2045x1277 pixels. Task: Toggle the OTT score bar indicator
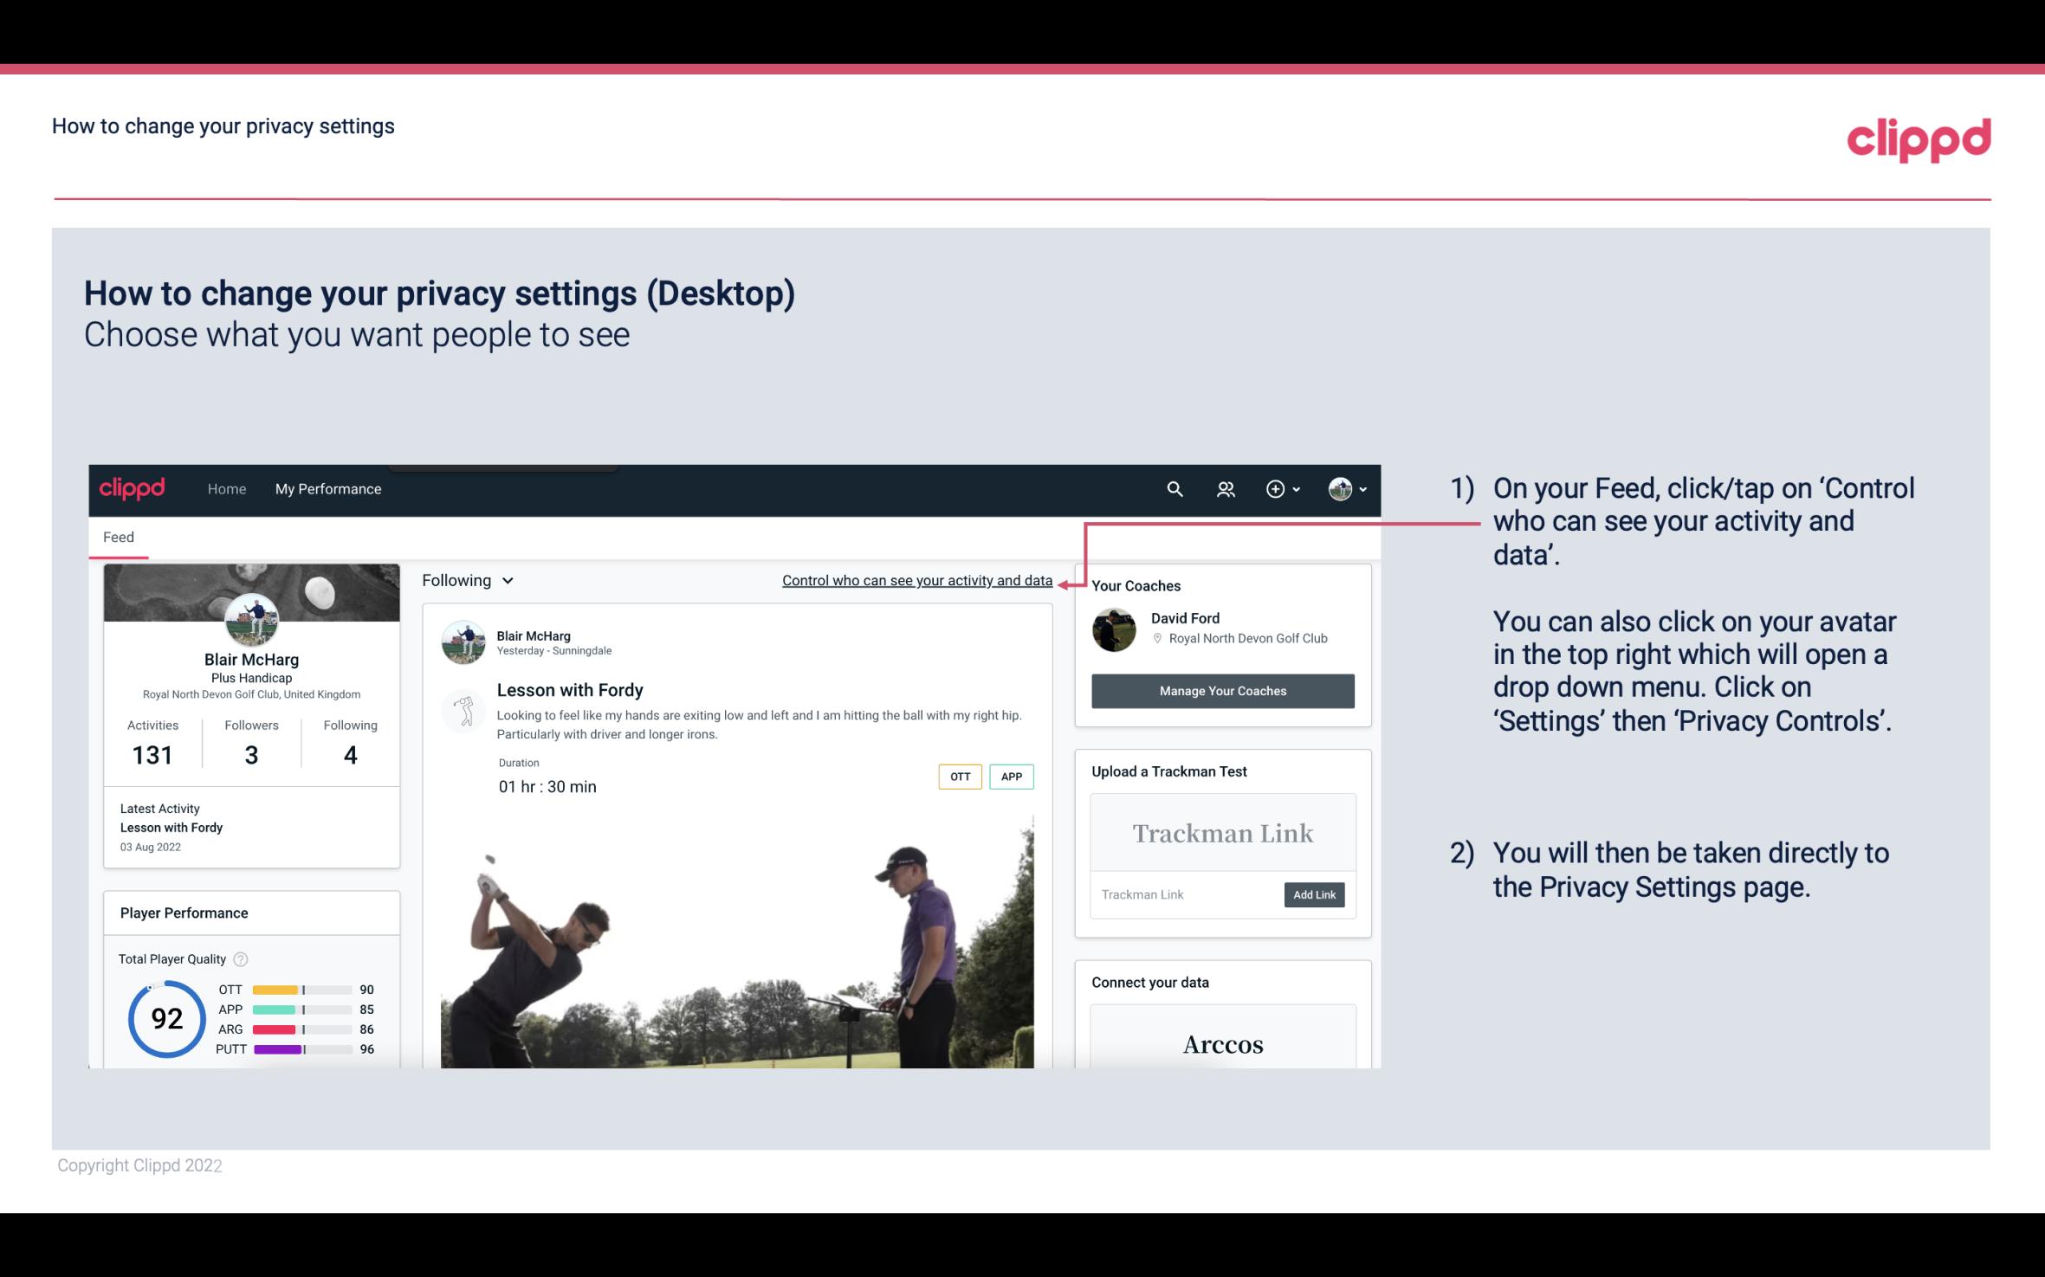(x=303, y=989)
